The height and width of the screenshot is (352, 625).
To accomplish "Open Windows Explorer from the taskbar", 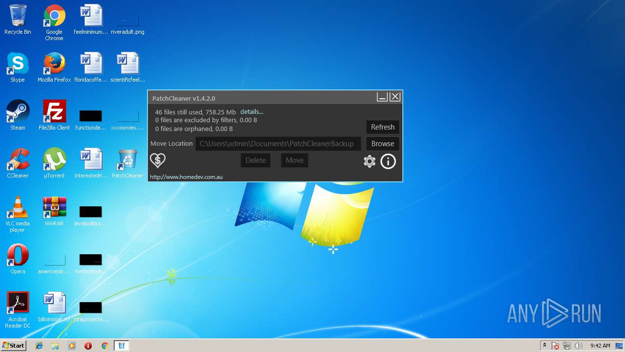I will coord(55,346).
